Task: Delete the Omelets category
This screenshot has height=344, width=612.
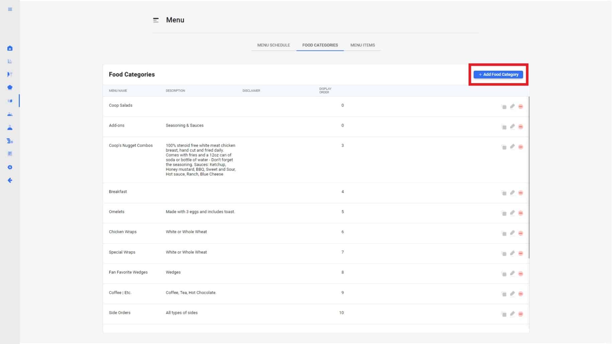Action: point(521,213)
